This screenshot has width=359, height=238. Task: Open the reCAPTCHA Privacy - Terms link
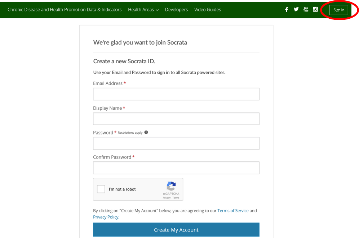(x=171, y=197)
